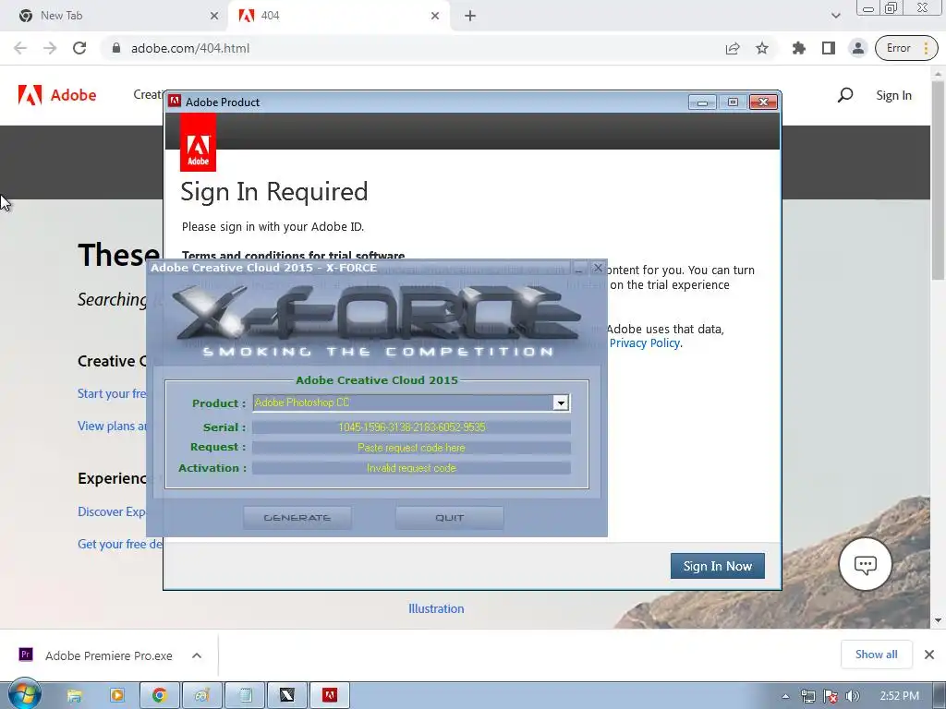Screen dimensions: 946x709
Task: Click the Sign In Now button
Action: pyautogui.click(x=717, y=566)
